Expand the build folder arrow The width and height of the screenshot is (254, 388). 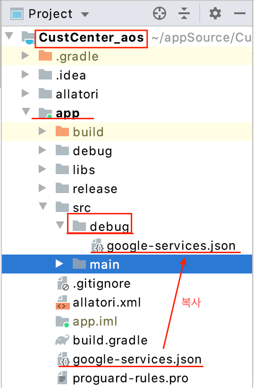[42, 131]
